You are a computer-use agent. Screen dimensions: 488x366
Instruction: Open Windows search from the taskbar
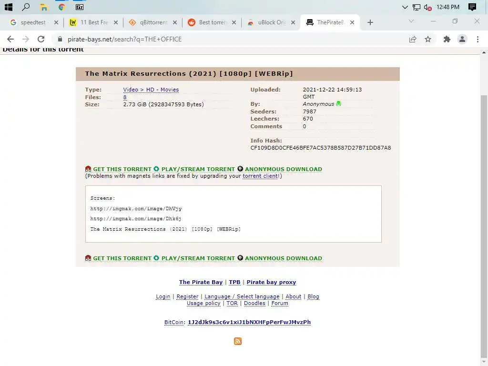click(26, 7)
